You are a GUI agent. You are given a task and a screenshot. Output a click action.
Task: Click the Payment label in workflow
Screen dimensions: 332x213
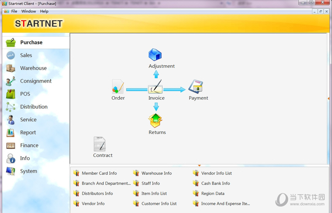[x=198, y=98]
